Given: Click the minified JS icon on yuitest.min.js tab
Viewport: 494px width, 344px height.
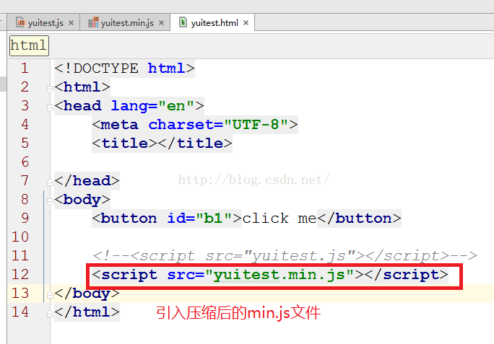Looking at the screenshot, I should pos(93,22).
